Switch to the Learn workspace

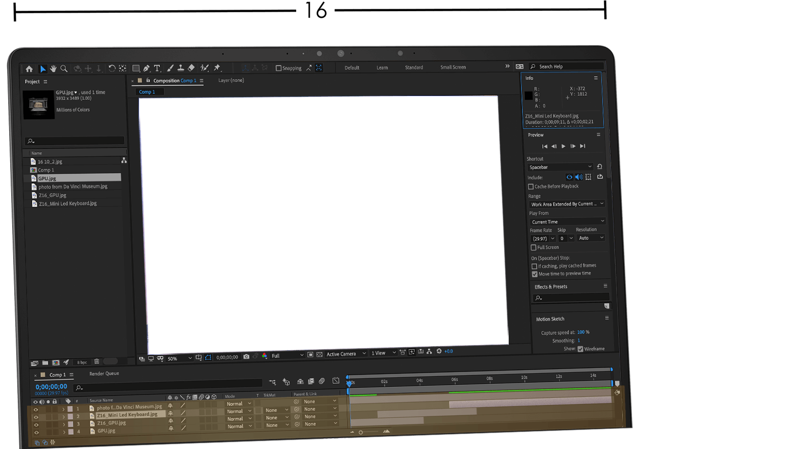tap(382, 68)
